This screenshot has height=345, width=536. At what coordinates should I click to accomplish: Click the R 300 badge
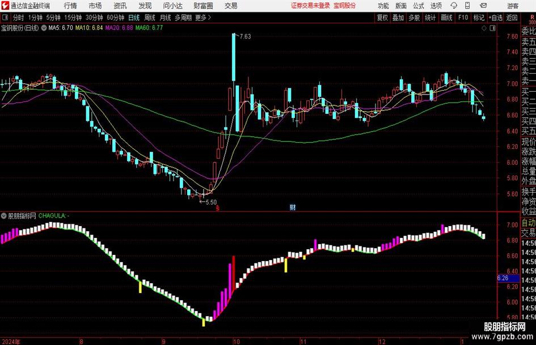[532, 20]
